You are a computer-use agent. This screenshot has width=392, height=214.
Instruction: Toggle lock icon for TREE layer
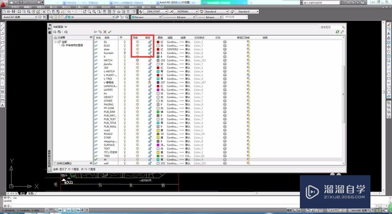(x=150, y=156)
